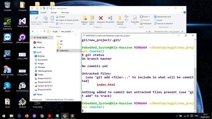212x119 pixels.
Task: Click Sélectionner tout in the ribbon
Action: click(163, 17)
